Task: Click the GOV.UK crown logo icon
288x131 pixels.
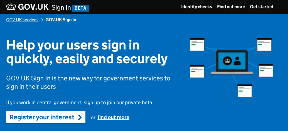Action: (11, 7)
